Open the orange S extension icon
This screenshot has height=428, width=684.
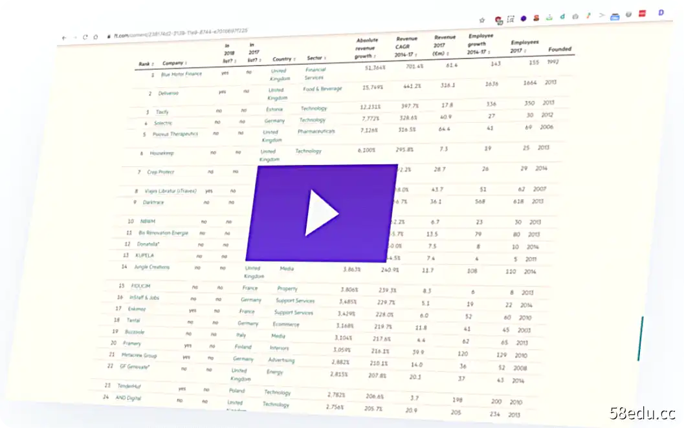[x=536, y=18]
